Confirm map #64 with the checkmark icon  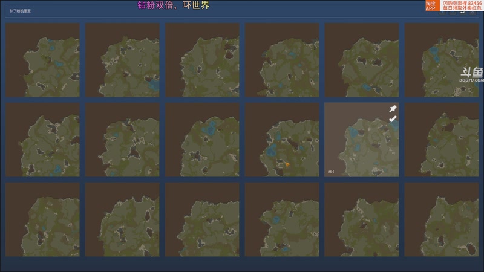[393, 118]
